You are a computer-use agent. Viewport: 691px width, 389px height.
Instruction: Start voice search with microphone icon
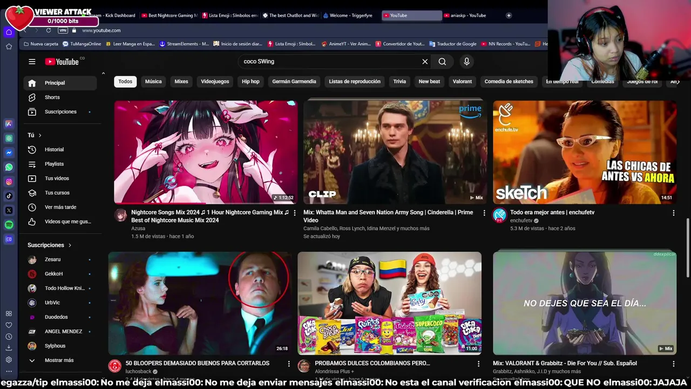point(466,62)
